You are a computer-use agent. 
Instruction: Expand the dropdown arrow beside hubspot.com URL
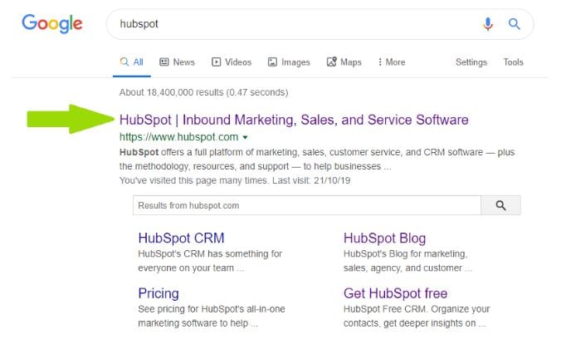tap(245, 137)
